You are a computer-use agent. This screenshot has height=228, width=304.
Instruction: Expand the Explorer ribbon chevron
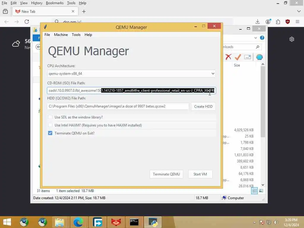256,38
